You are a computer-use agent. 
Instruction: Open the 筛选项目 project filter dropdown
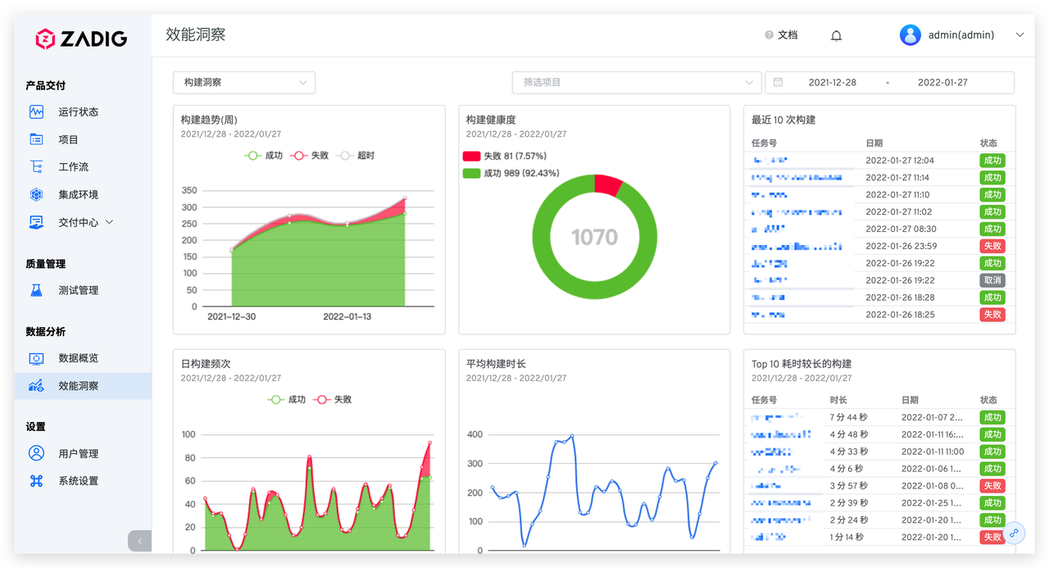(x=637, y=83)
